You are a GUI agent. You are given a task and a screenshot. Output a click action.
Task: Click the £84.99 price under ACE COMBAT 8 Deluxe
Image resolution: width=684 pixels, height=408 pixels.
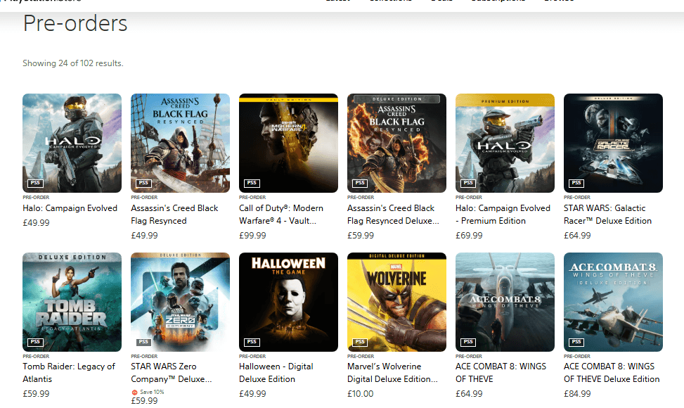[577, 394]
